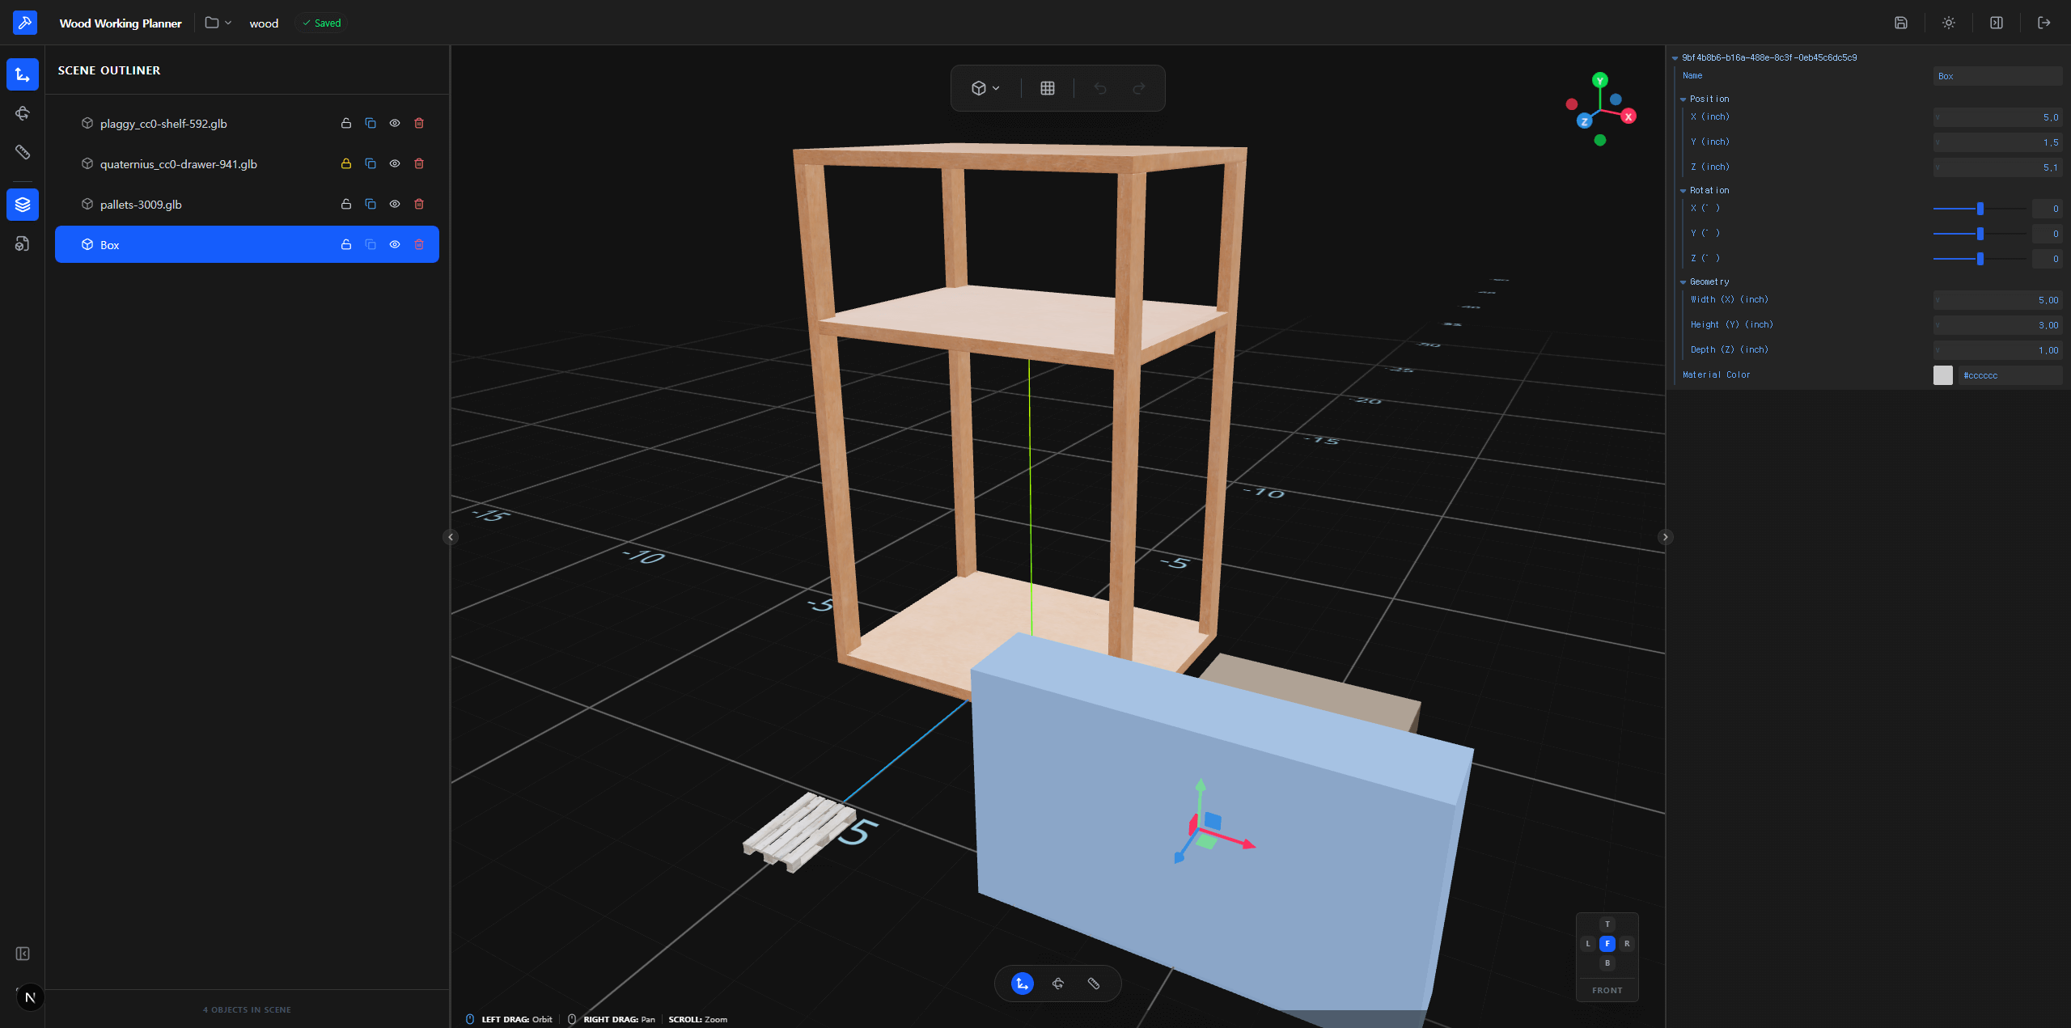The image size is (2071, 1028).
Task: Click the Material Color swatch
Action: (x=1943, y=375)
